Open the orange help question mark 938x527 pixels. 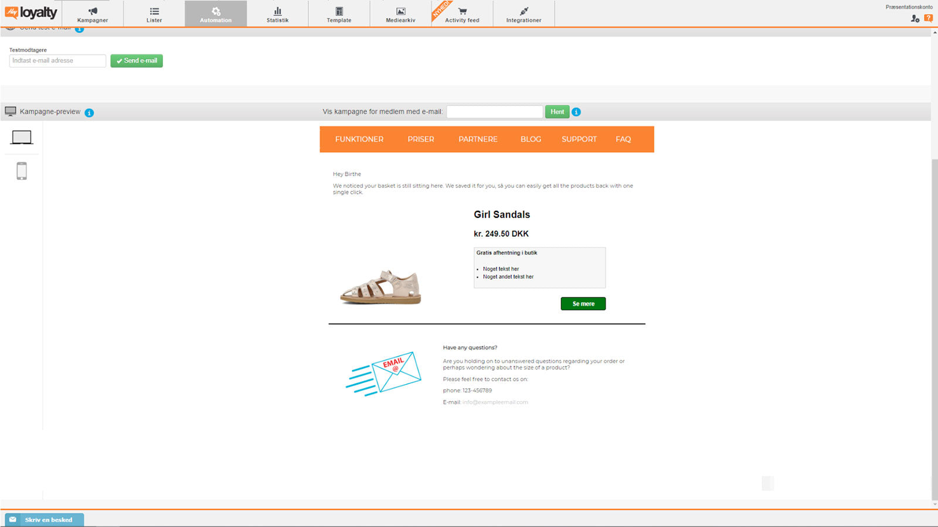(929, 18)
